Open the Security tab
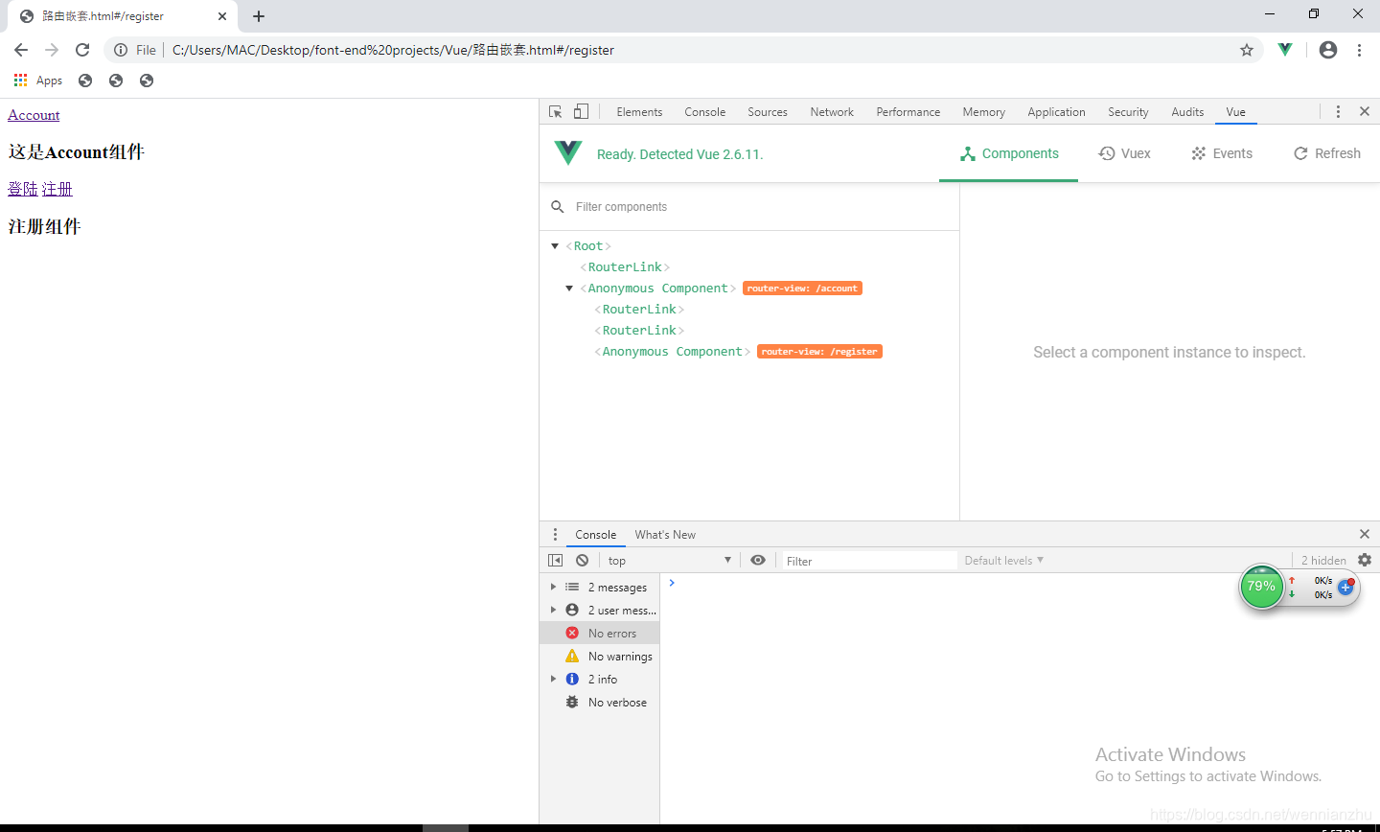Image resolution: width=1380 pixels, height=832 pixels. coord(1128,112)
